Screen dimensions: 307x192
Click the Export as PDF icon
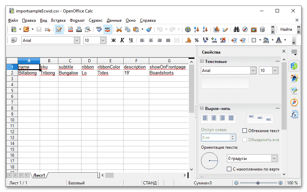coord(70,29)
